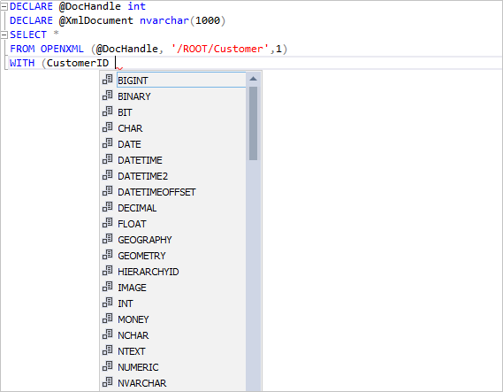Collapse the SELECT statement outline
The image size is (503, 392).
point(4,35)
